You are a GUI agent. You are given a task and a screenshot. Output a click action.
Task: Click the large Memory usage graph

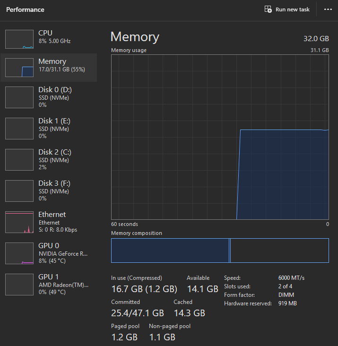coord(220,137)
